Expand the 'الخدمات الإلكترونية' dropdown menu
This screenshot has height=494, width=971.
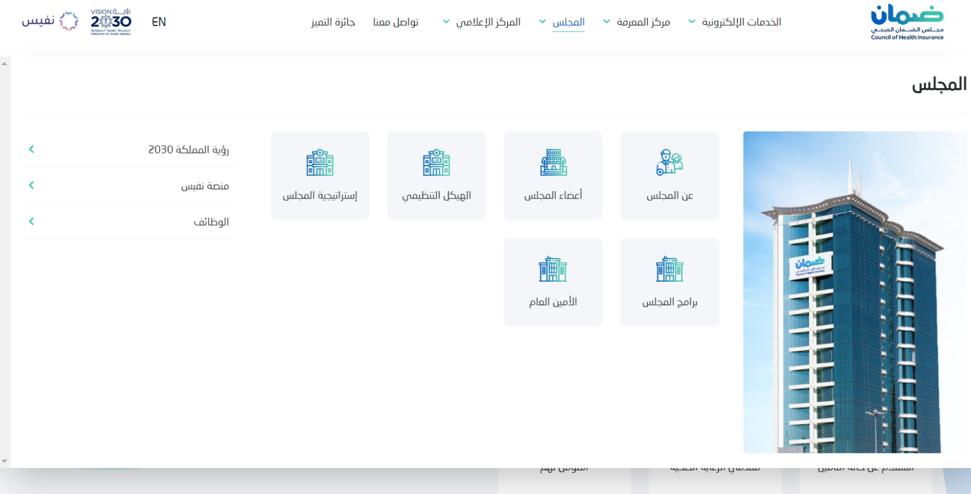pos(735,22)
